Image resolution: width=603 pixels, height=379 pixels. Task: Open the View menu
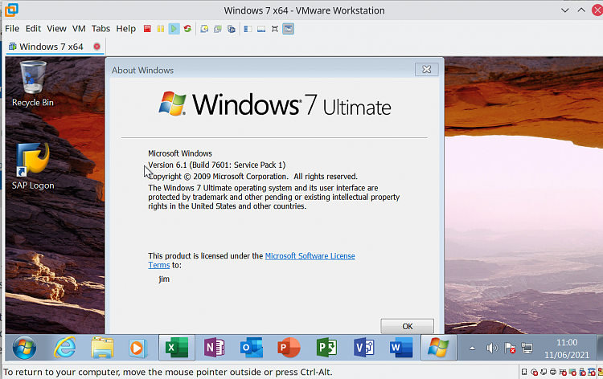tap(56, 29)
